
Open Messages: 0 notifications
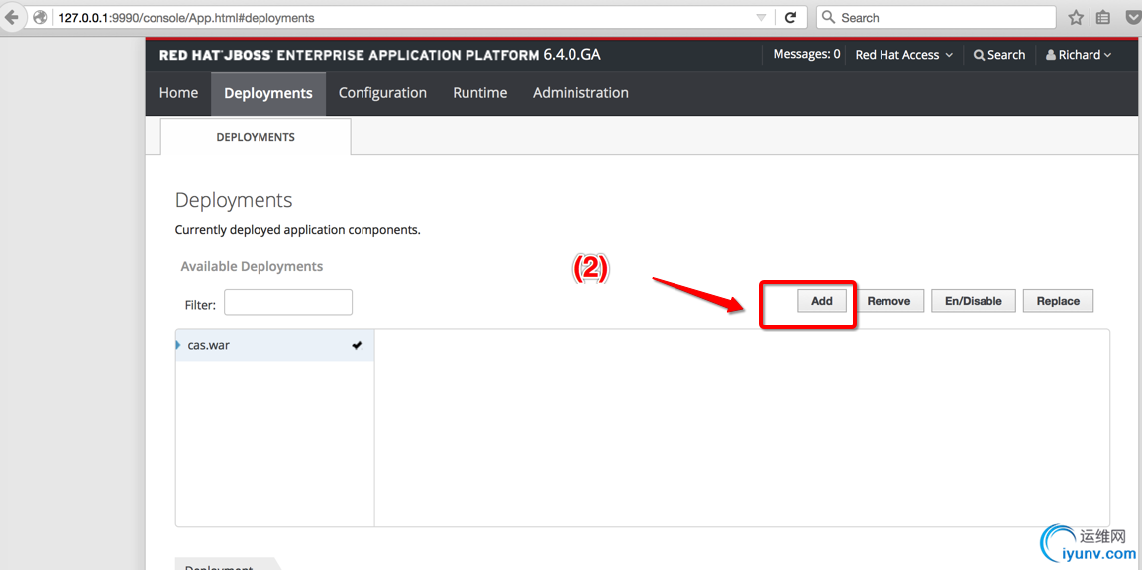click(x=806, y=54)
